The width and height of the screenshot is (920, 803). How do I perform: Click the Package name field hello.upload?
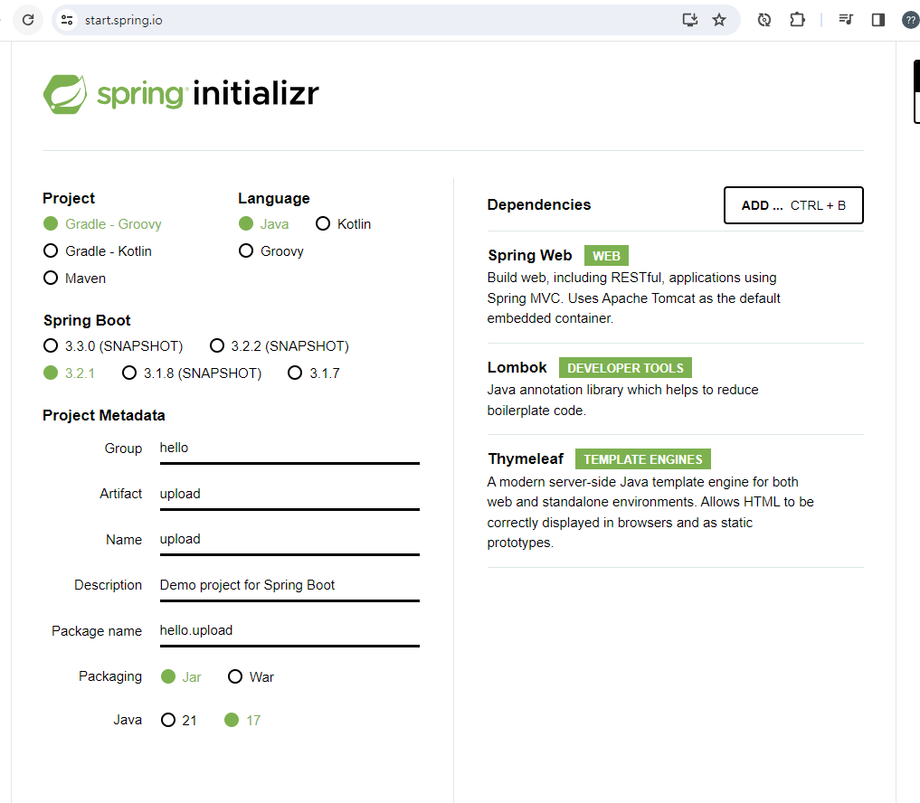click(x=289, y=632)
